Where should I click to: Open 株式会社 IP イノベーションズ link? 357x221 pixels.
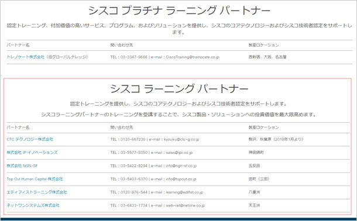[32, 153]
